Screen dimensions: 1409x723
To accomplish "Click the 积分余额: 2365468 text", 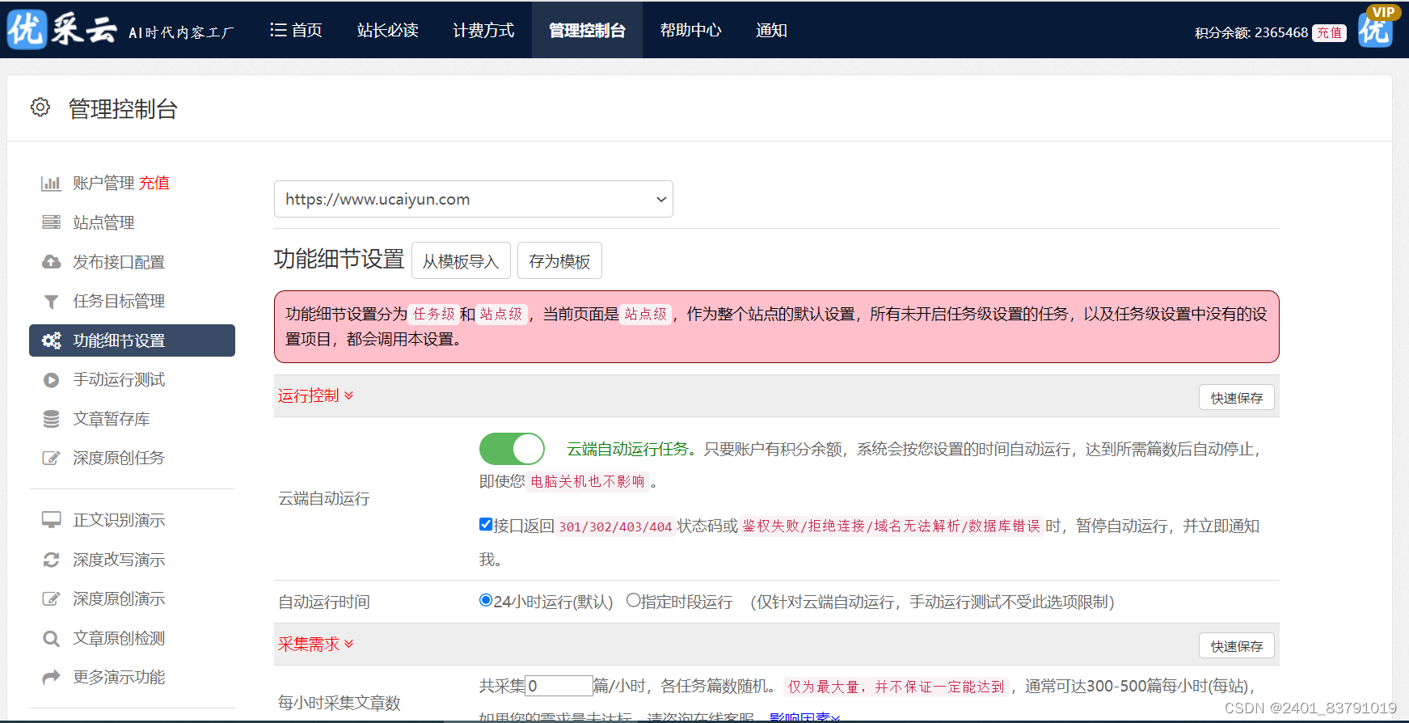I will click(1251, 32).
